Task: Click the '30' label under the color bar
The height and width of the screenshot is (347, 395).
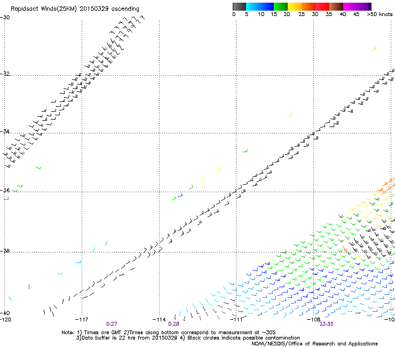Action: click(x=315, y=14)
